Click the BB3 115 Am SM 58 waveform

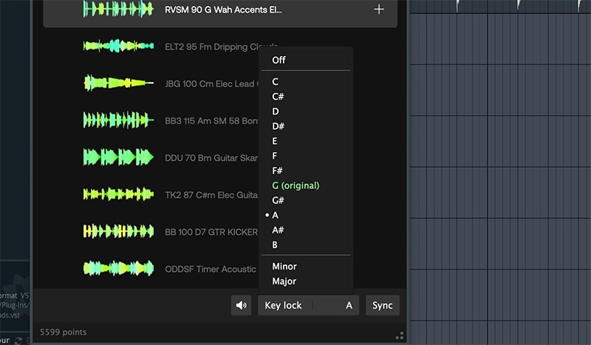(118, 120)
